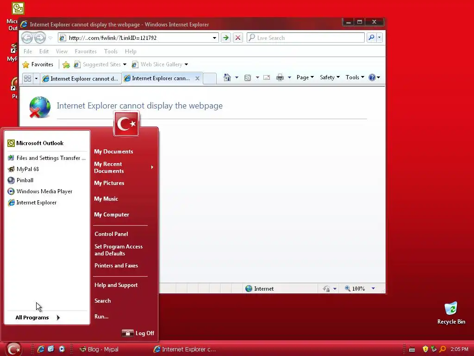Screen dimensions: 474x356
Task: Click the Live Search input box
Action: 306,38
